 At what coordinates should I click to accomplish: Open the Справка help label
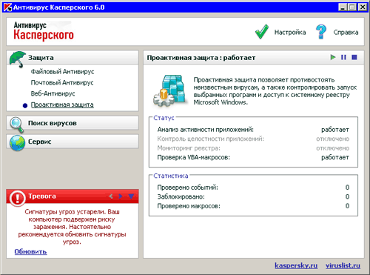click(346, 33)
